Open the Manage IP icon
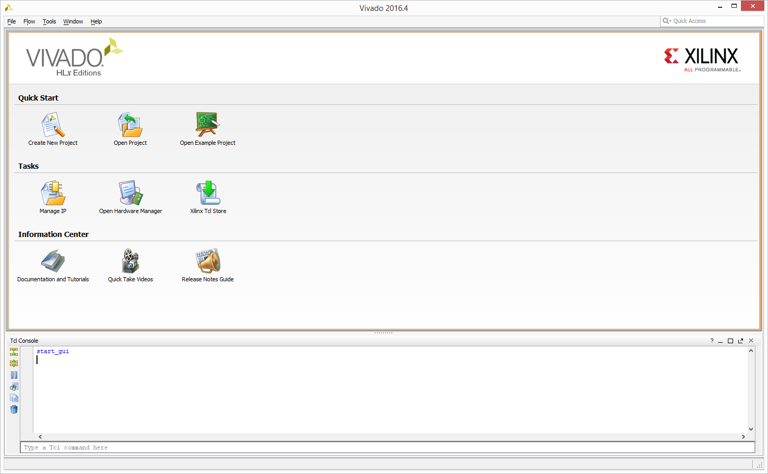The height and width of the screenshot is (474, 768). tap(53, 193)
